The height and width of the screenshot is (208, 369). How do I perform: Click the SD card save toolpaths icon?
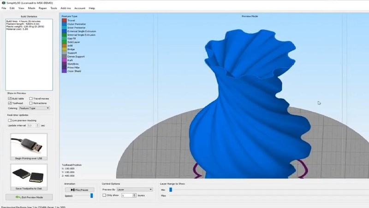point(29,174)
